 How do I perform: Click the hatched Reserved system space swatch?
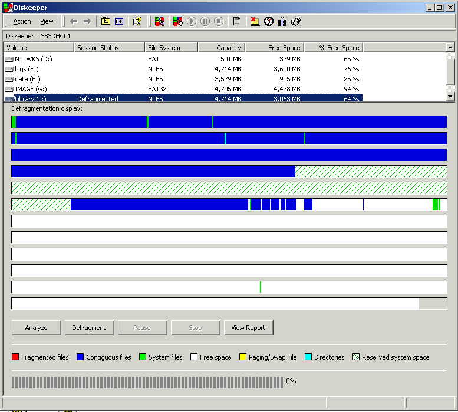click(356, 357)
